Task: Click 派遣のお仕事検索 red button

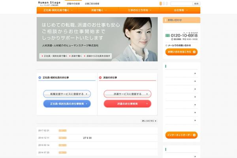Action: [x=128, y=104]
